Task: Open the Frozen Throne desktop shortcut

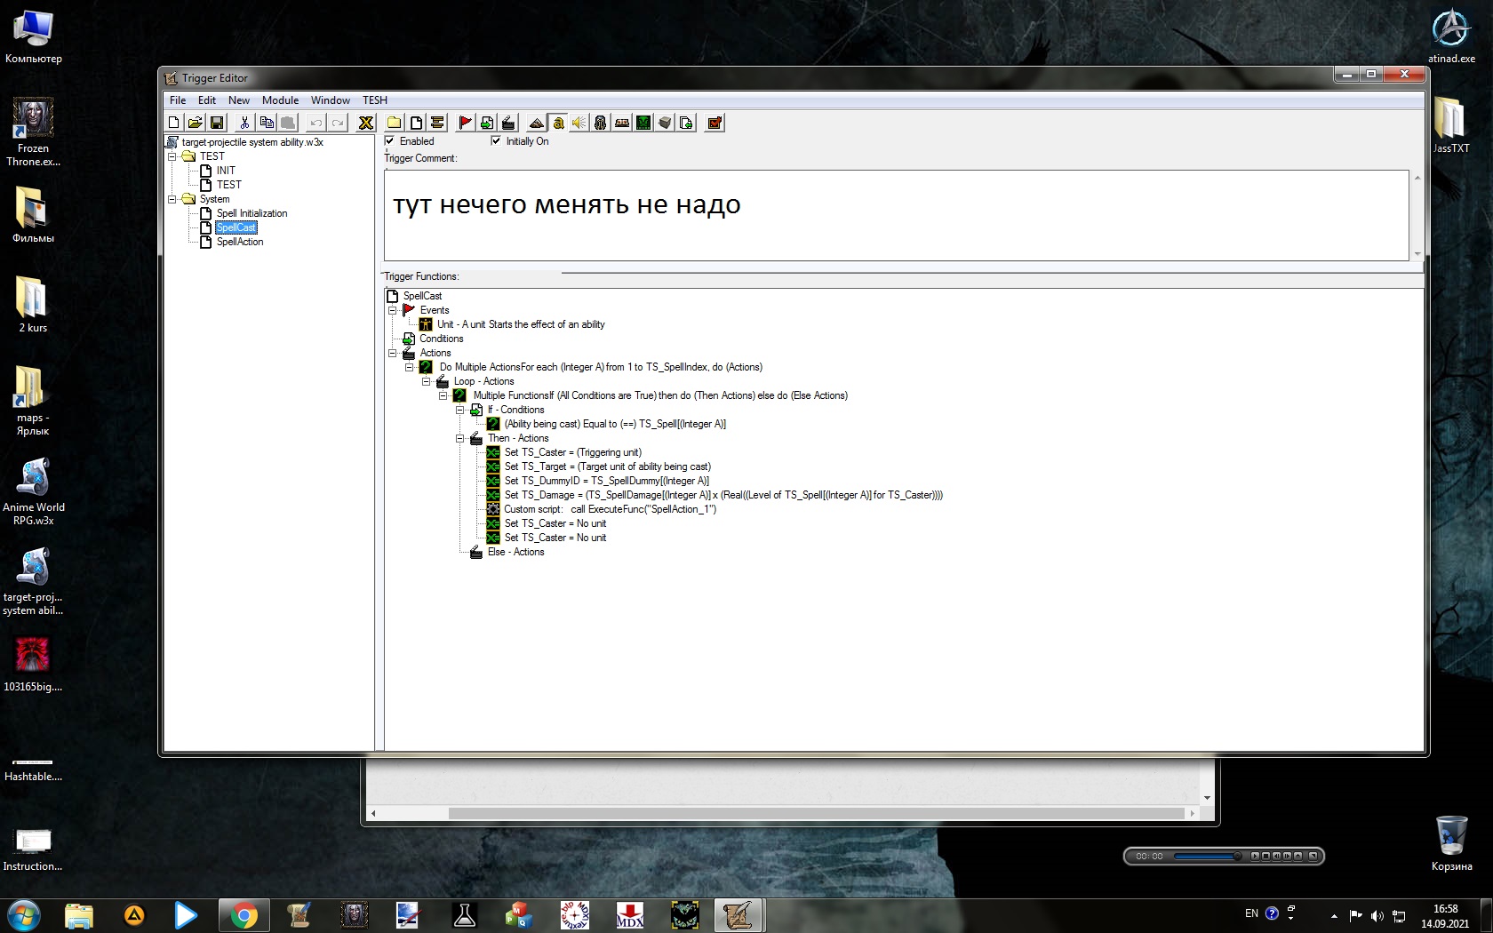Action: coord(33,132)
